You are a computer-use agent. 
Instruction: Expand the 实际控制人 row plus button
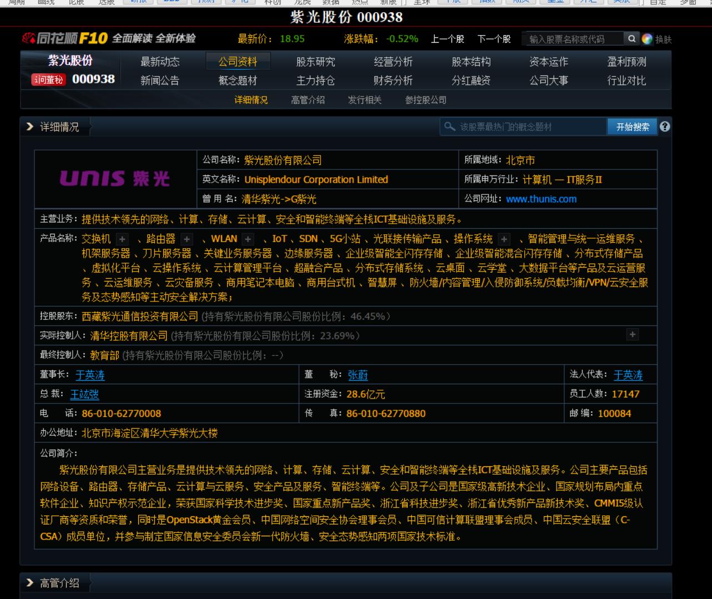coord(632,334)
